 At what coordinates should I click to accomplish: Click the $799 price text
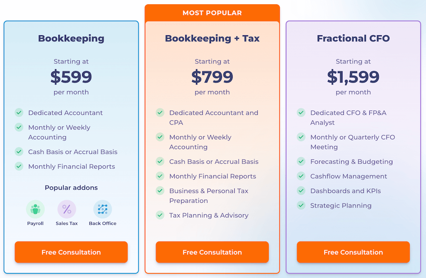pyautogui.click(x=212, y=77)
